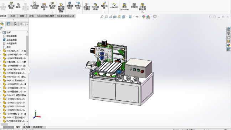Click Zoom to Fit magnifier icon
This screenshot has height=130, width=231.
click(102, 17)
